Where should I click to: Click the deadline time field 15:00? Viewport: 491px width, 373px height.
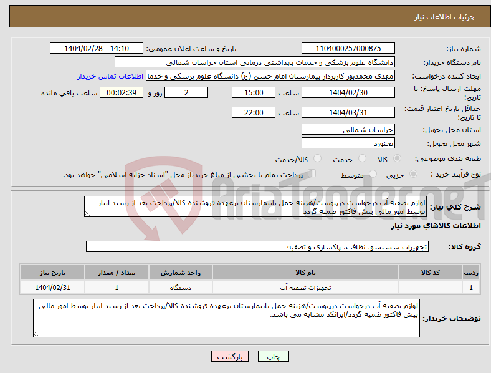(x=254, y=92)
